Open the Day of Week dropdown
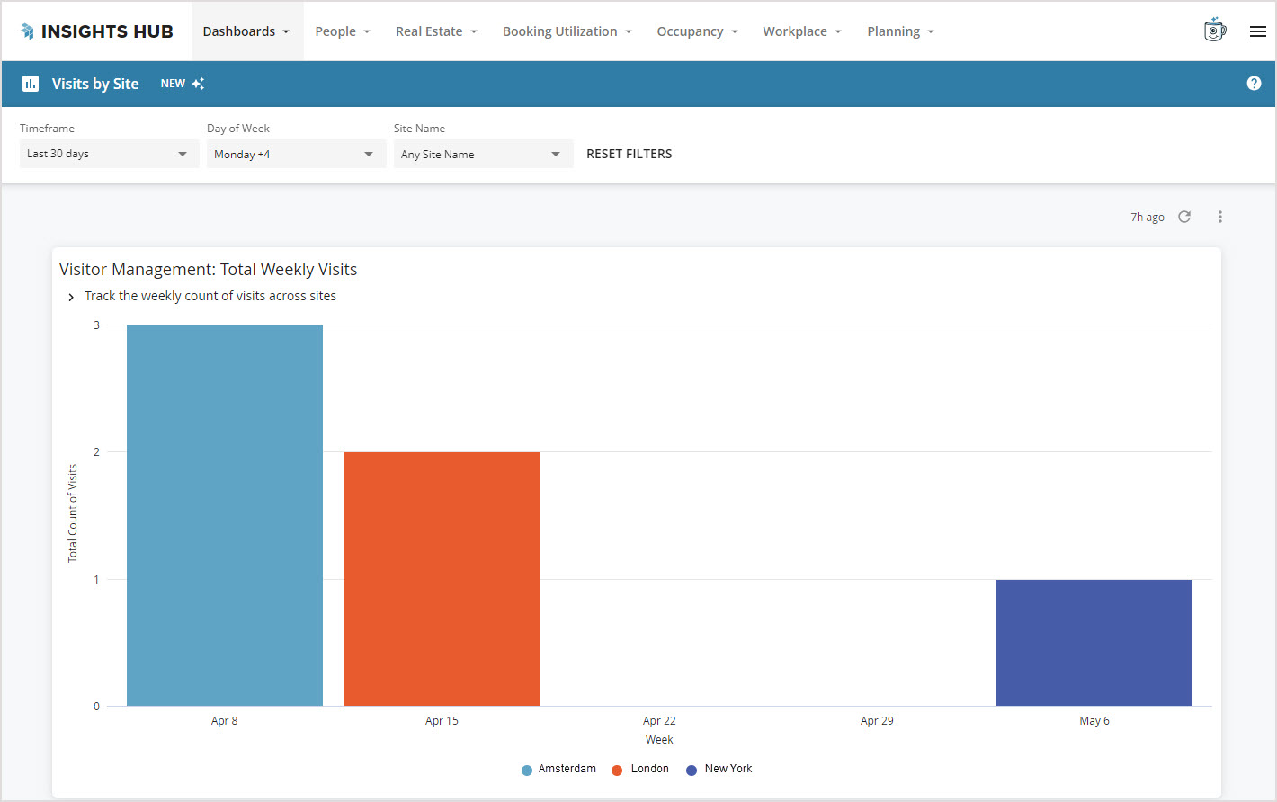 296,155
